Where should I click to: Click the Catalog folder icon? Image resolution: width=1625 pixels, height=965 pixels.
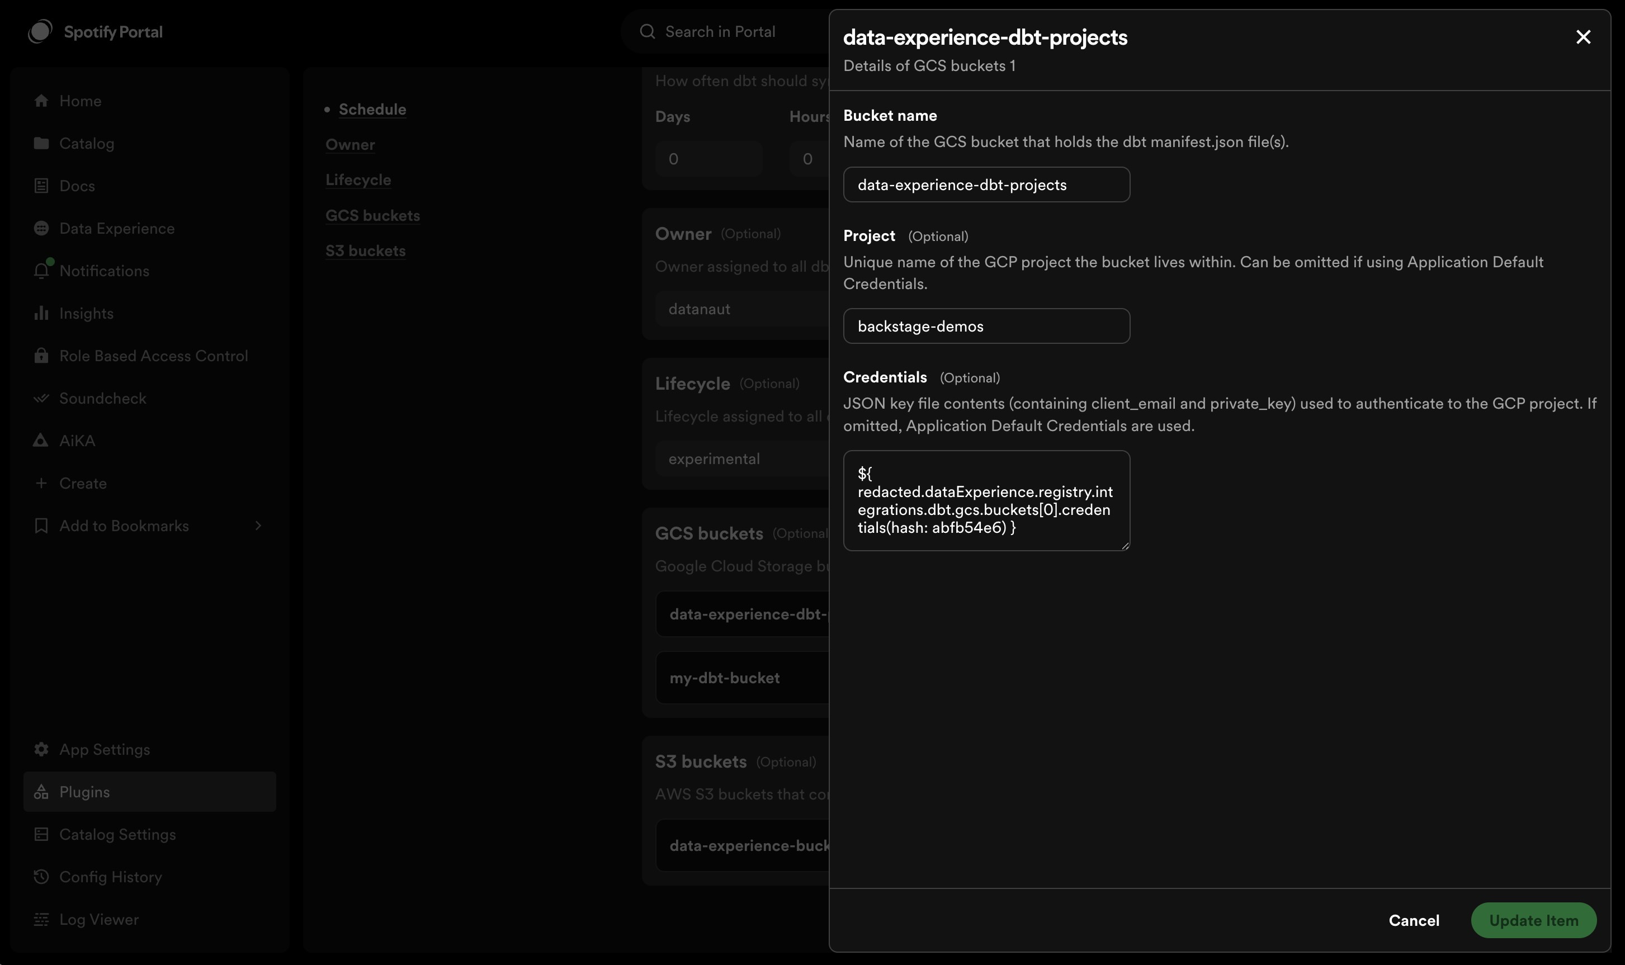[x=41, y=143]
